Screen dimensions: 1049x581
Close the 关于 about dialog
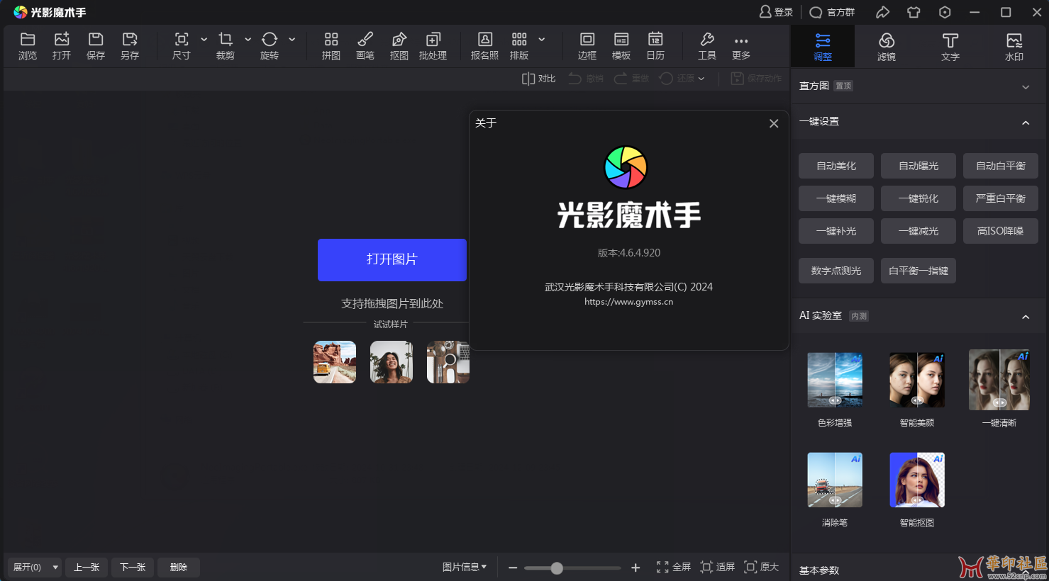774,123
